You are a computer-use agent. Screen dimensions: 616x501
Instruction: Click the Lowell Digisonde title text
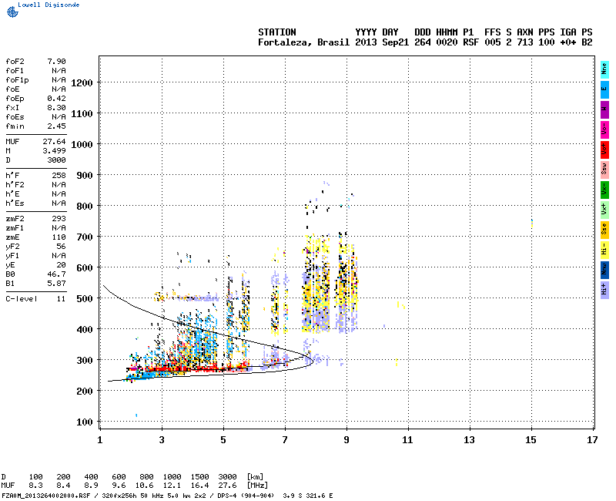point(49,5)
